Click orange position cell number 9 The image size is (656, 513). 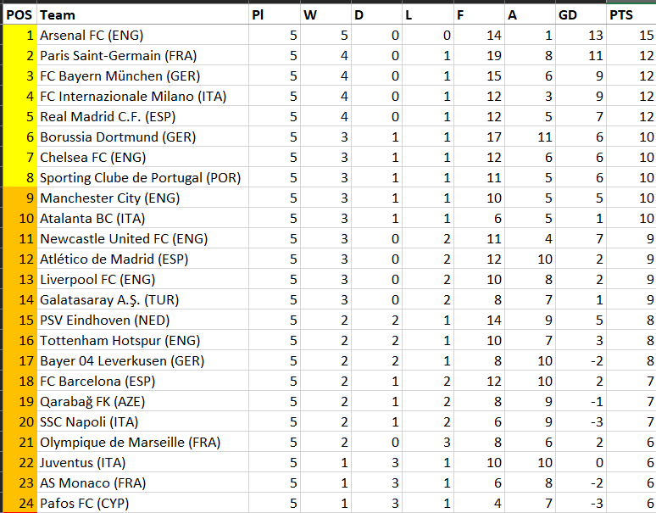pyautogui.click(x=19, y=198)
